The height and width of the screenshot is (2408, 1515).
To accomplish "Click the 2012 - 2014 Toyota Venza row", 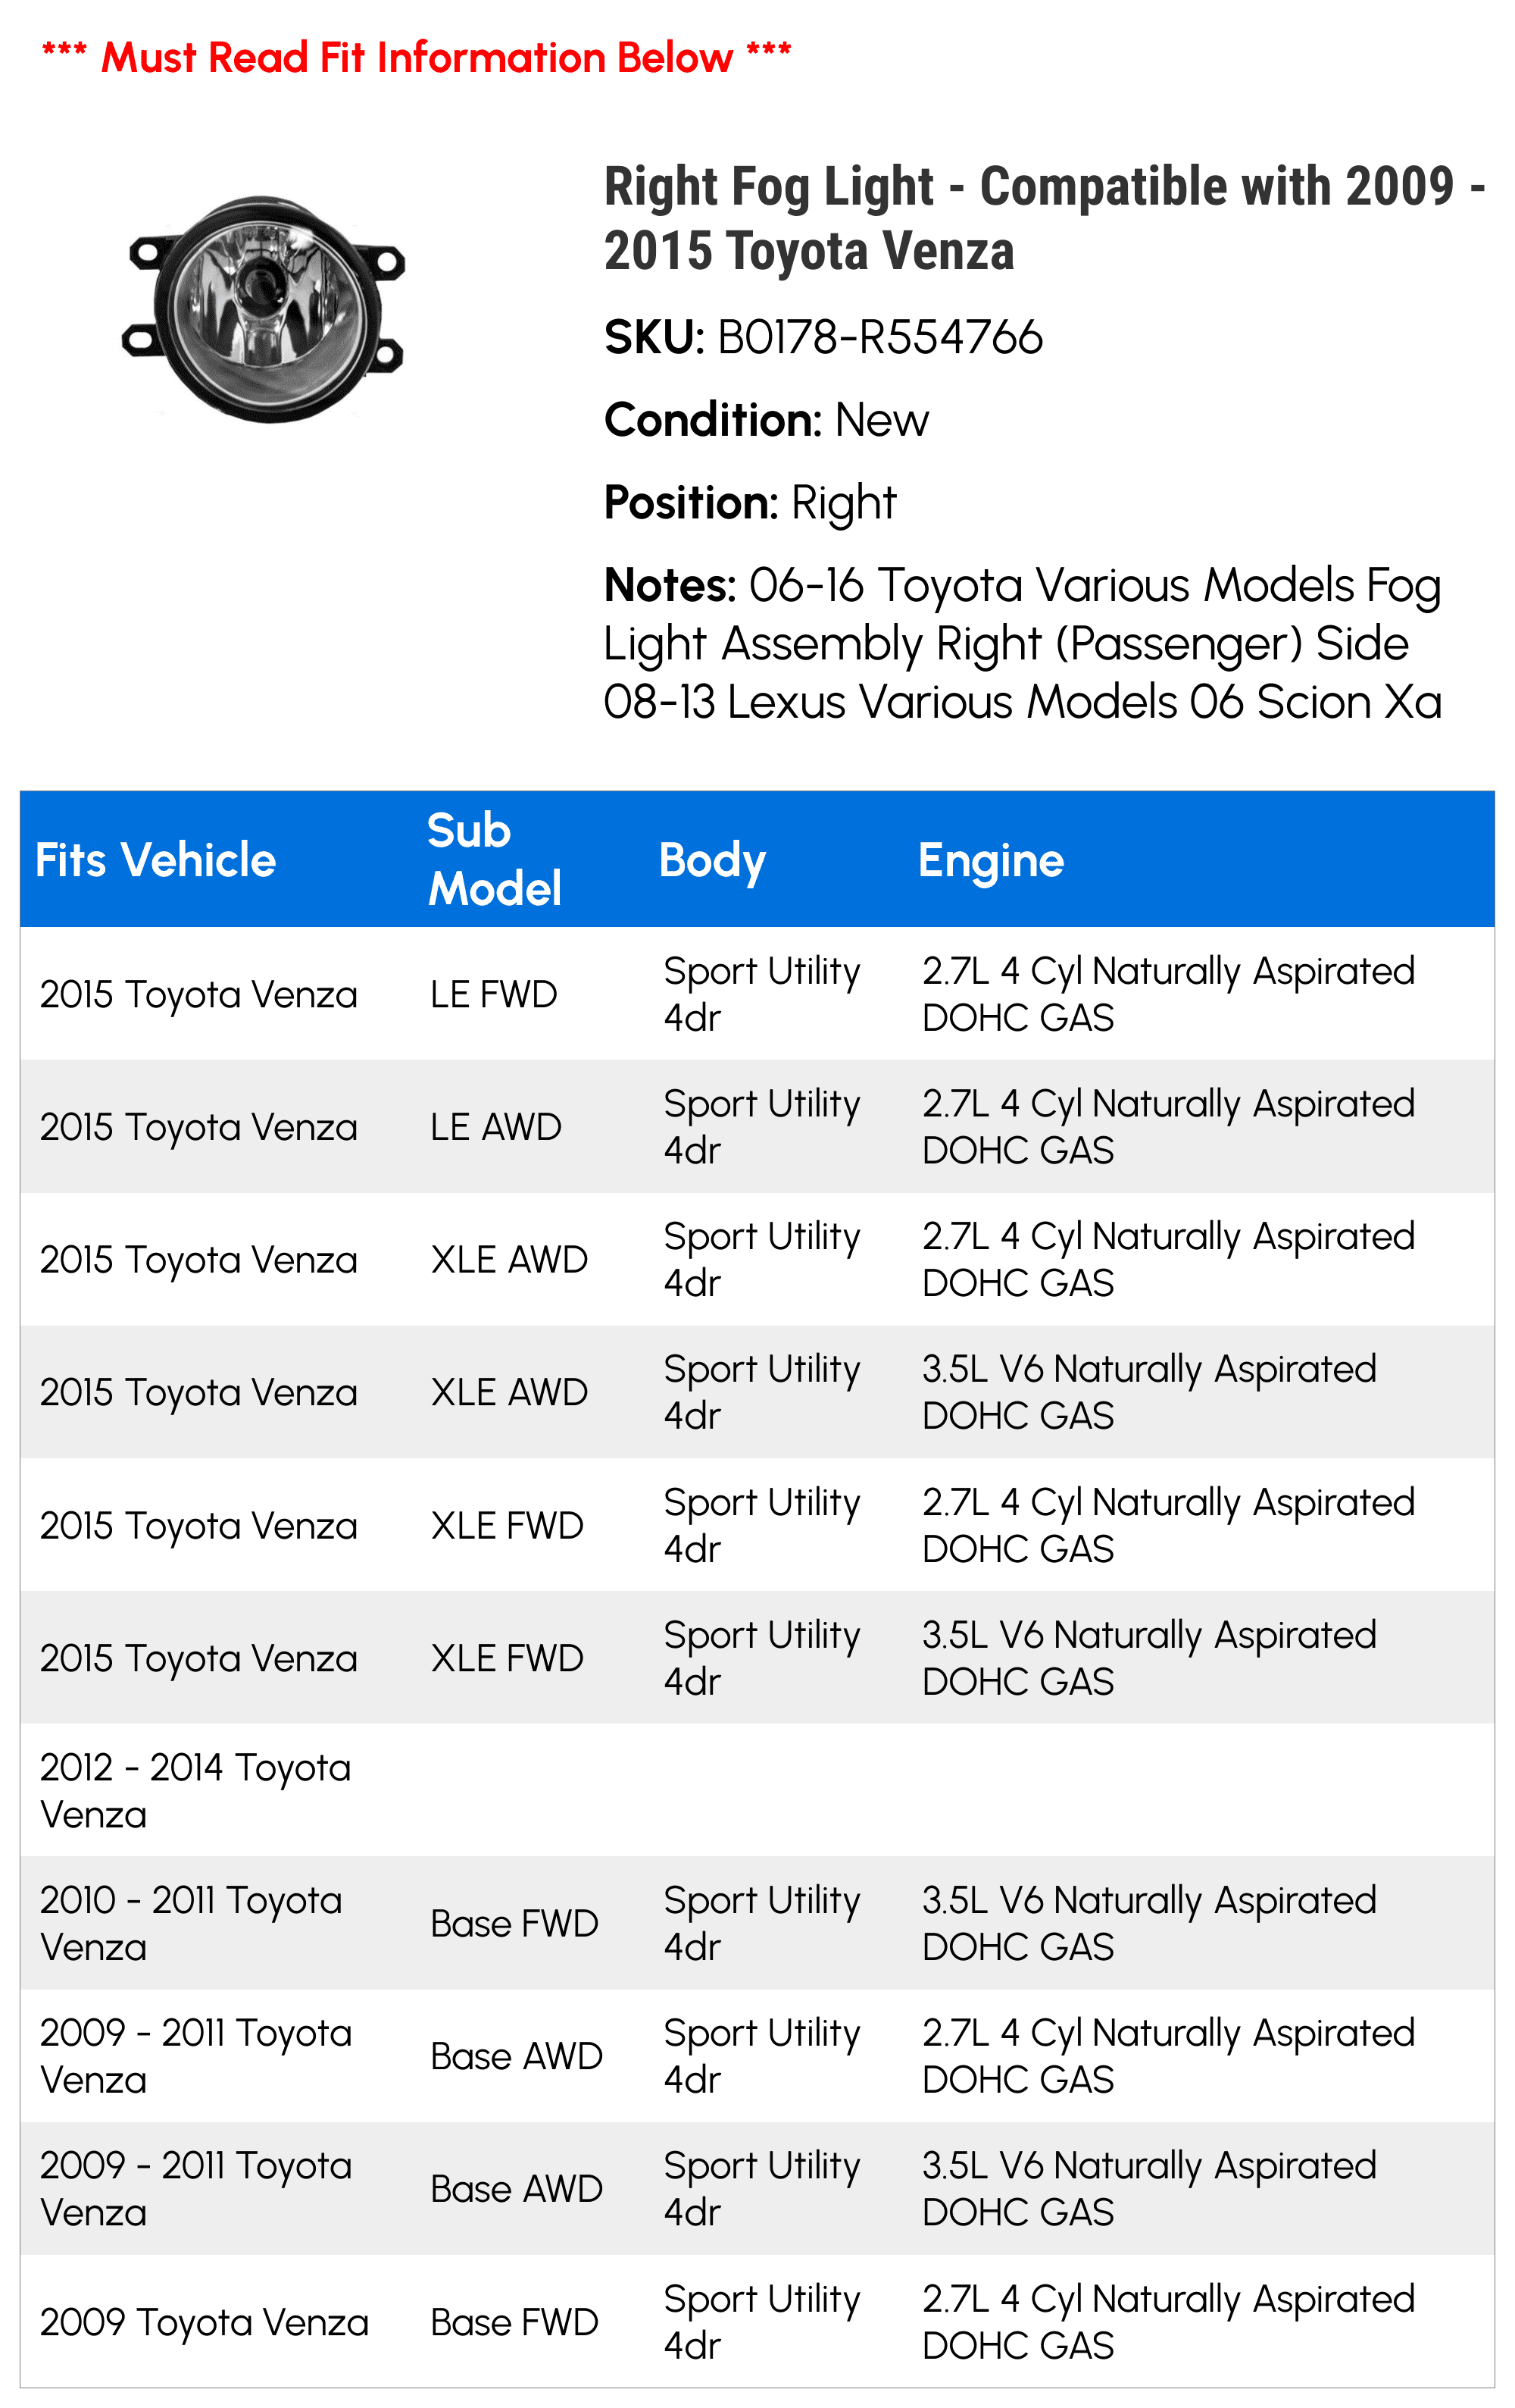I will 757,1790.
